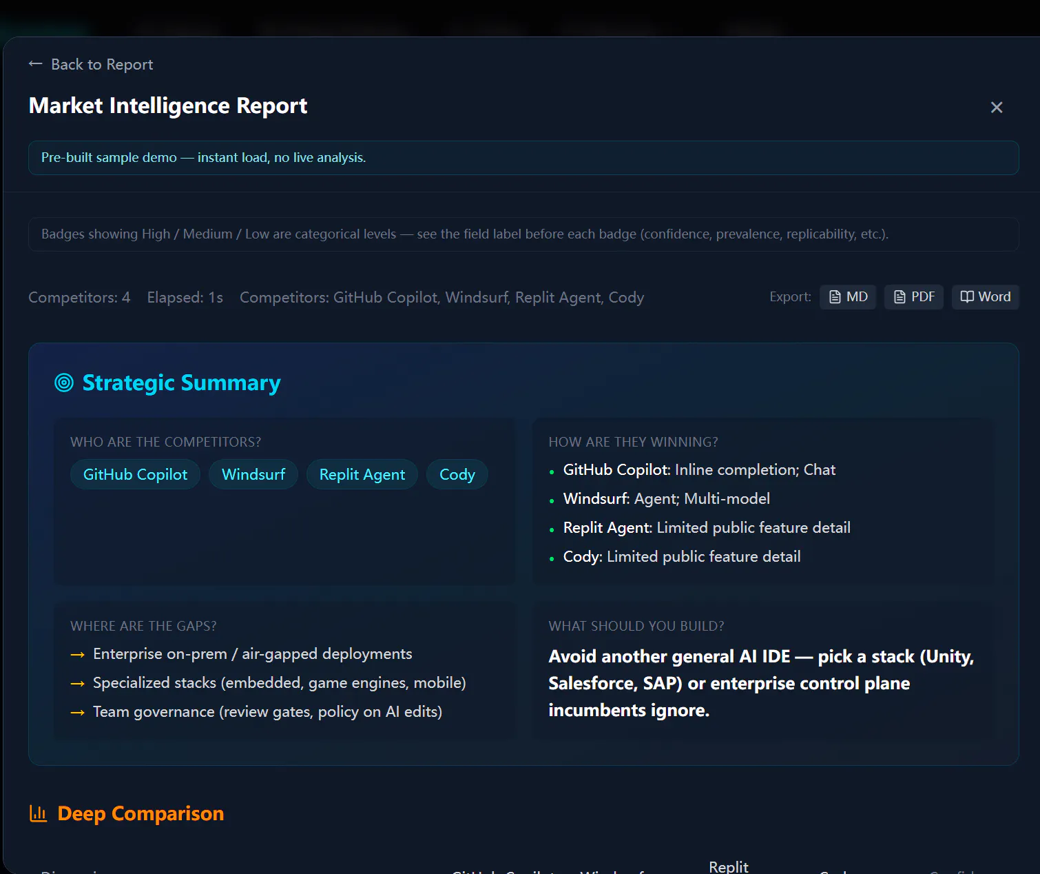
Task: Click the 'Competitors: 4' text
Action: [79, 297]
